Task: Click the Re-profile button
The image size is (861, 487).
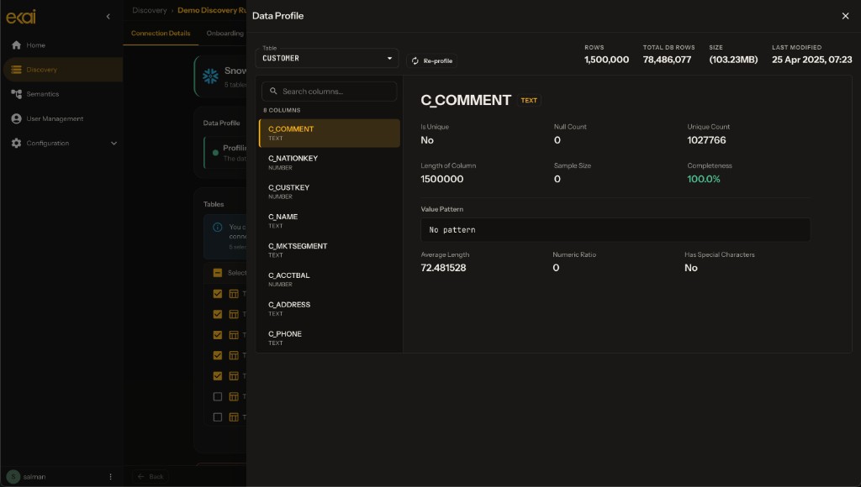Action: coord(431,60)
